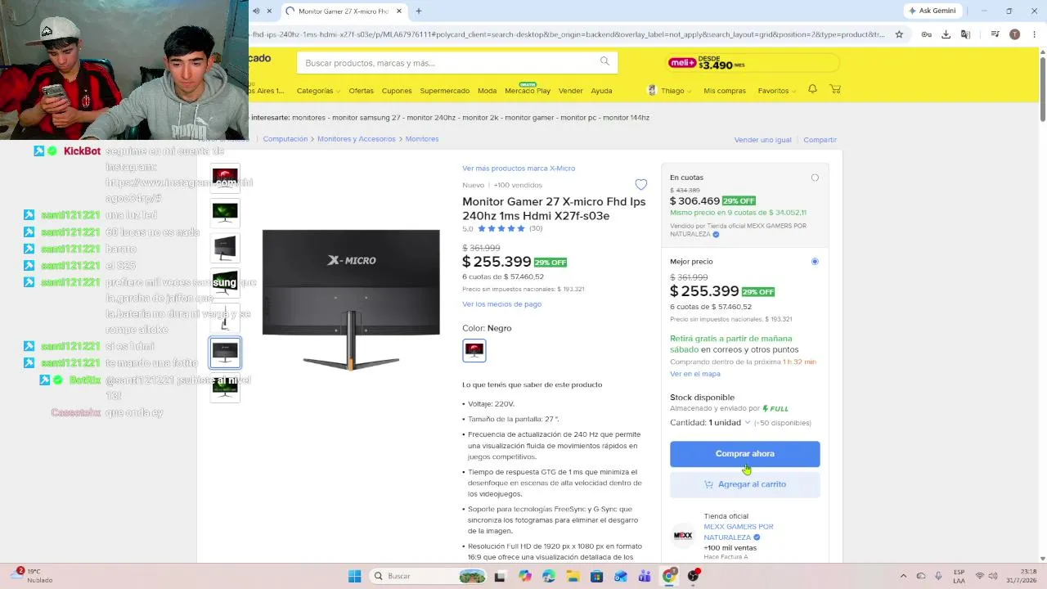Screen dimensions: 1047x589
Task: Select the currently highlighted rear-view thumbnail
Action: pos(225,353)
